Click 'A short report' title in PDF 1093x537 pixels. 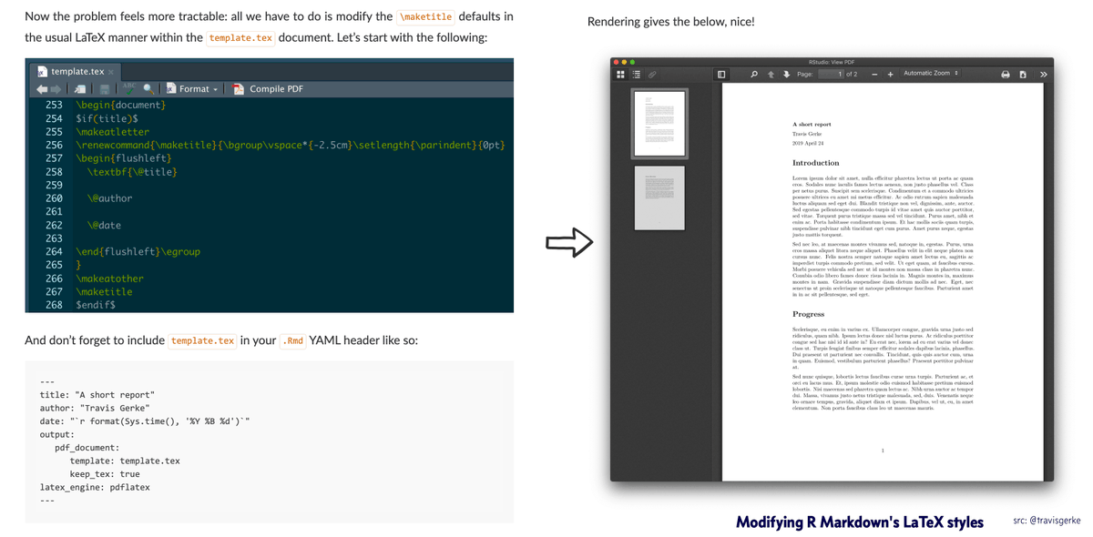pyautogui.click(x=812, y=124)
